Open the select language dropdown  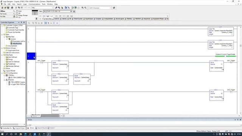tap(110, 8)
